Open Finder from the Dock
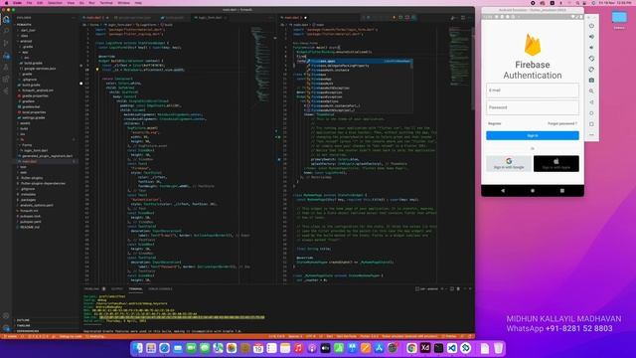636x358 pixels. pyautogui.click(x=138, y=348)
